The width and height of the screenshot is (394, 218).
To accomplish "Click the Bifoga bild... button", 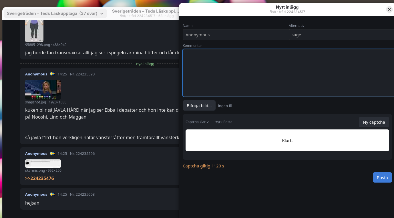I will [199, 106].
